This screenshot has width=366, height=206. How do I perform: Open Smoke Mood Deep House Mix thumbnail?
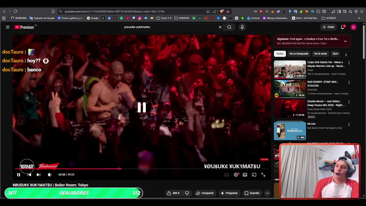290,108
